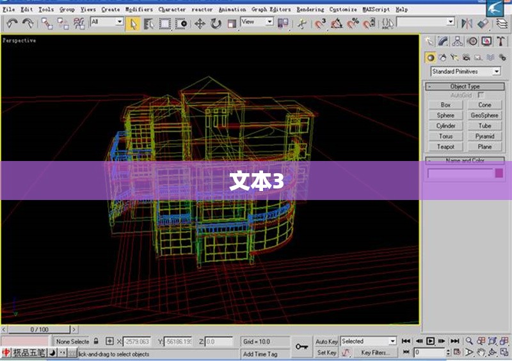Screen dimensions: 512x361
Task: Select the Move transform tool
Action: point(200,24)
